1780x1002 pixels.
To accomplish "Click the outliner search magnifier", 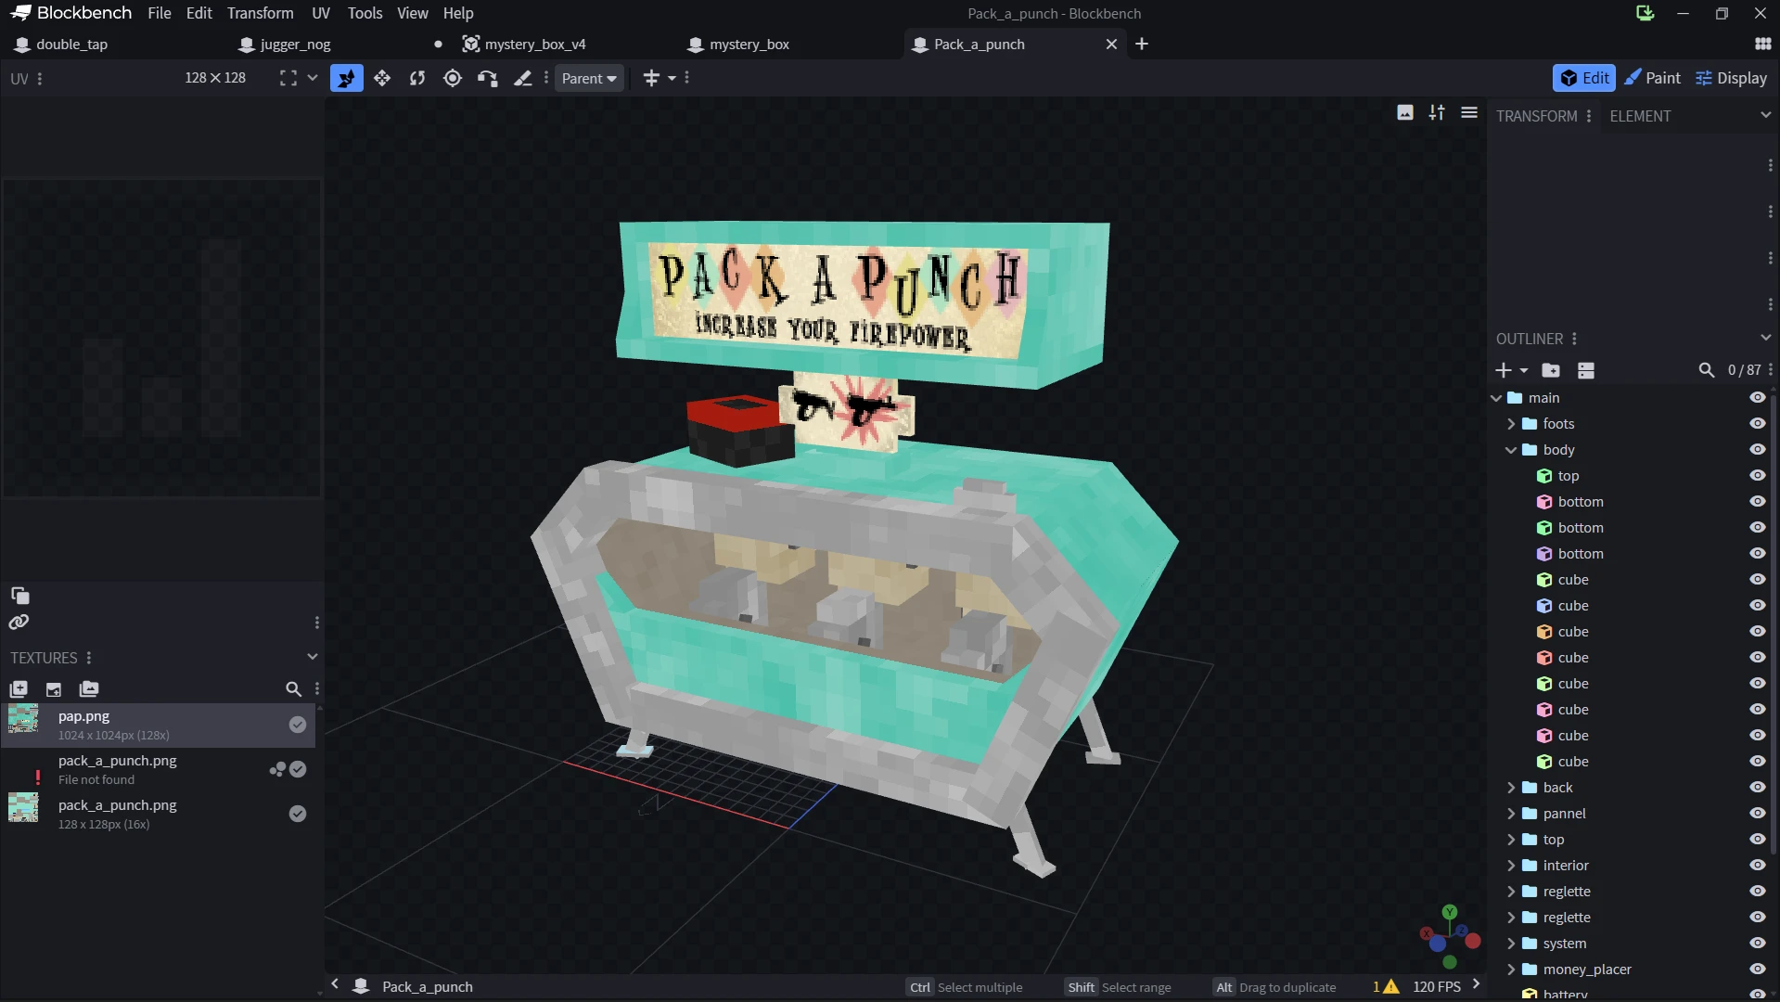I will tap(1706, 370).
